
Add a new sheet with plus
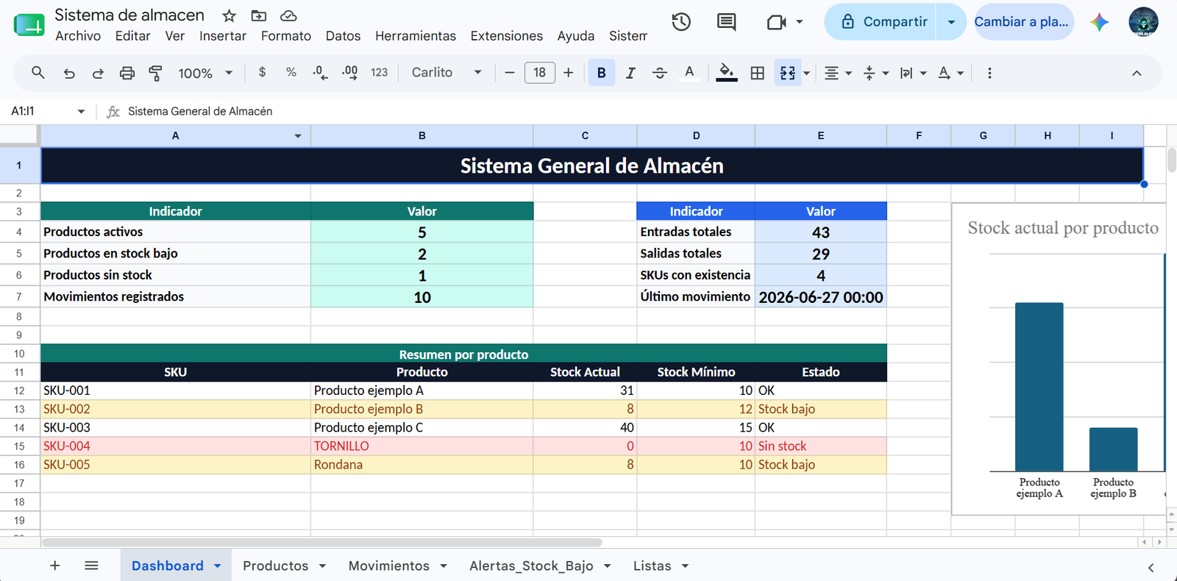(54, 565)
